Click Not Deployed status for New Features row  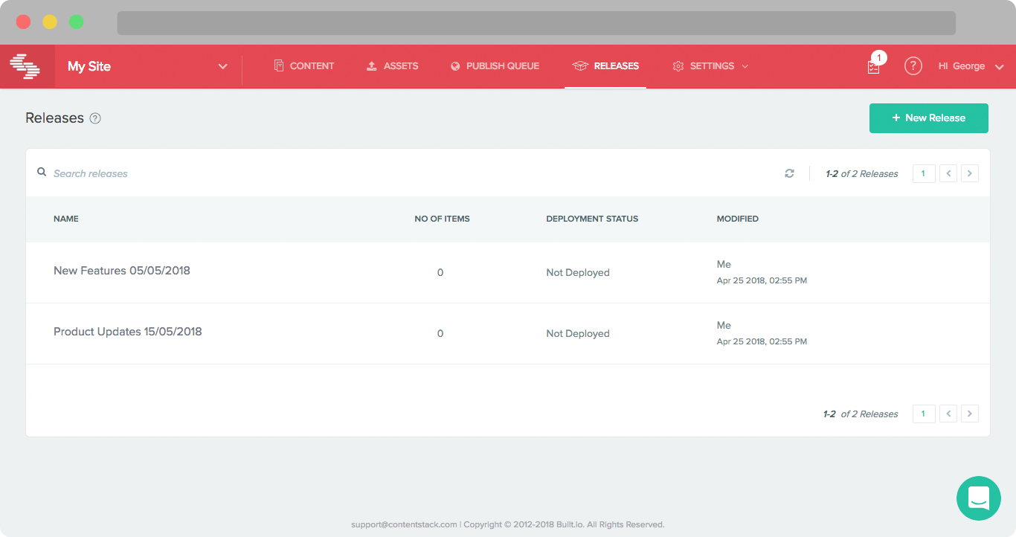(x=578, y=273)
